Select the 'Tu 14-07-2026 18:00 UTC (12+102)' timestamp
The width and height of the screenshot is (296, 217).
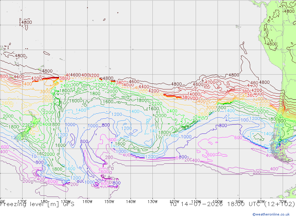point(232,204)
